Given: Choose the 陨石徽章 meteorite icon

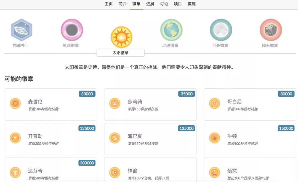Looking at the screenshot, I should click(271, 30).
